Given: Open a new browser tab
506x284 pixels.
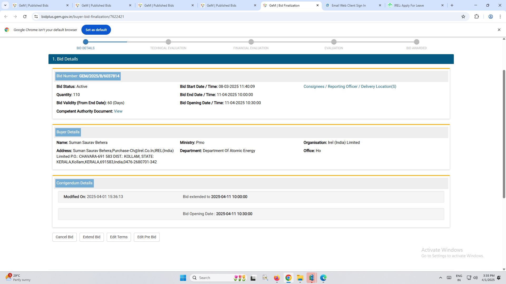Looking at the screenshot, I should click(x=452, y=5).
